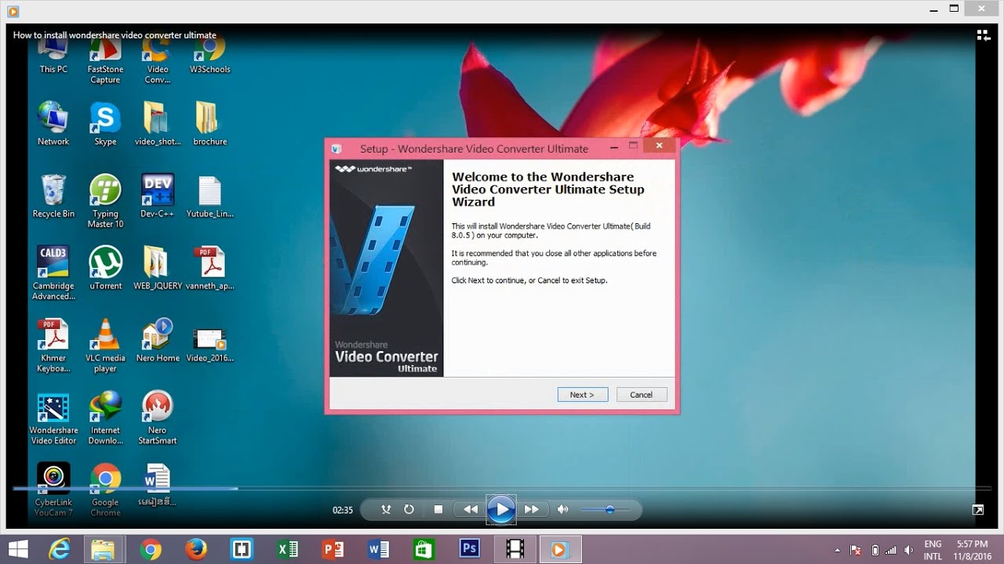Show hidden system tray icons
Viewport: 1004px width, 564px height.
click(837, 550)
